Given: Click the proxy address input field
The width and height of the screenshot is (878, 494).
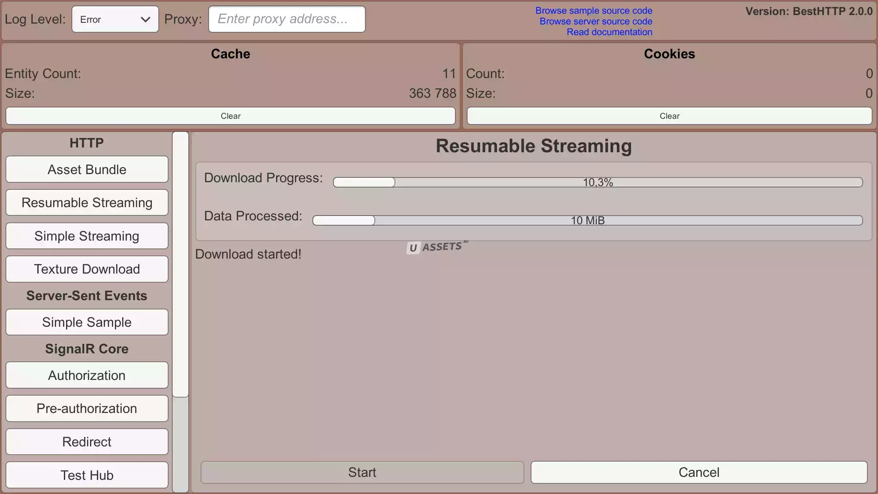Looking at the screenshot, I should [x=287, y=19].
